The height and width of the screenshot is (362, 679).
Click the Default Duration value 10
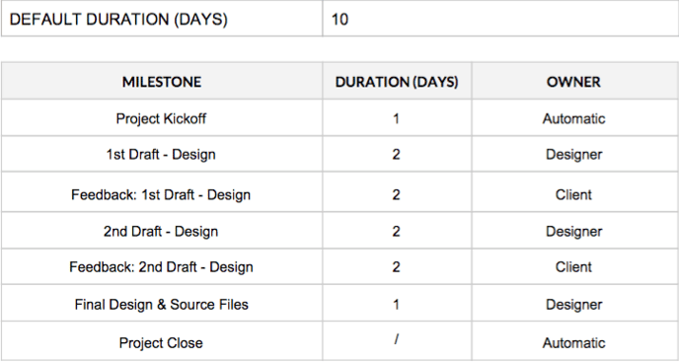[339, 20]
